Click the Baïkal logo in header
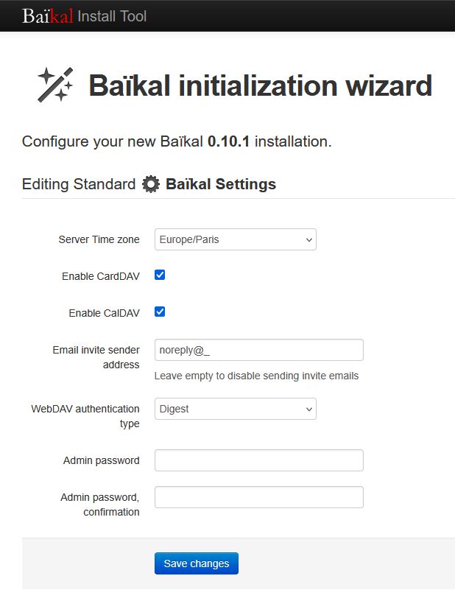The width and height of the screenshot is (455, 601). click(x=48, y=15)
